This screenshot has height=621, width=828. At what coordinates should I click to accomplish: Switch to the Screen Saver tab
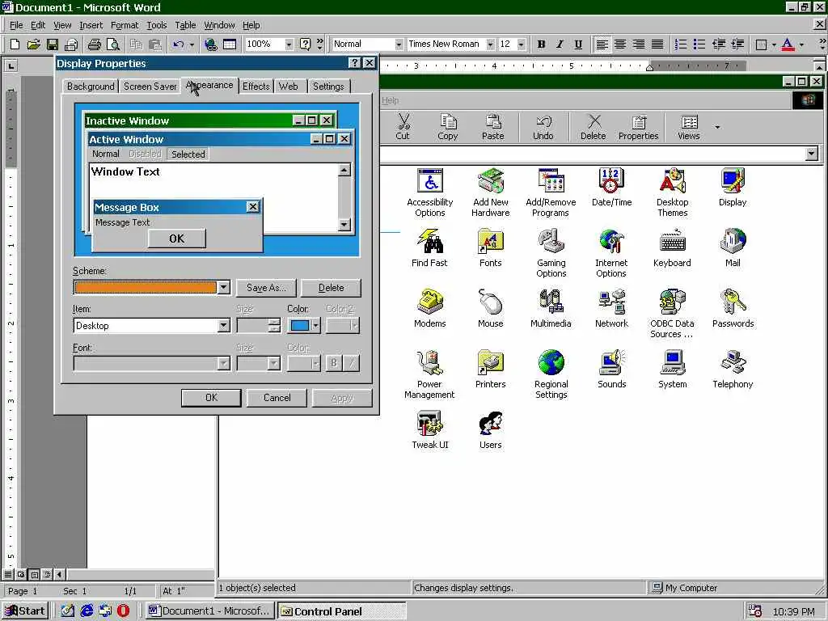click(150, 86)
